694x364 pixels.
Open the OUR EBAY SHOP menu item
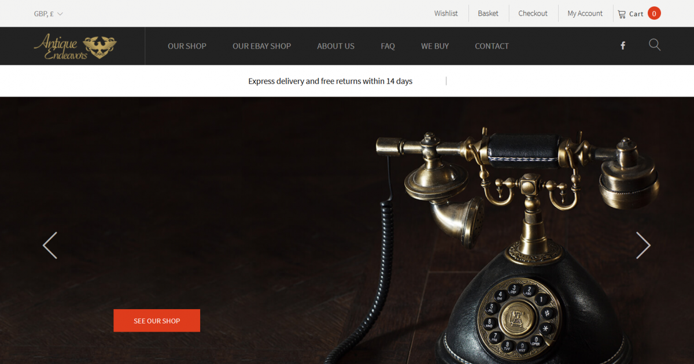(261, 46)
